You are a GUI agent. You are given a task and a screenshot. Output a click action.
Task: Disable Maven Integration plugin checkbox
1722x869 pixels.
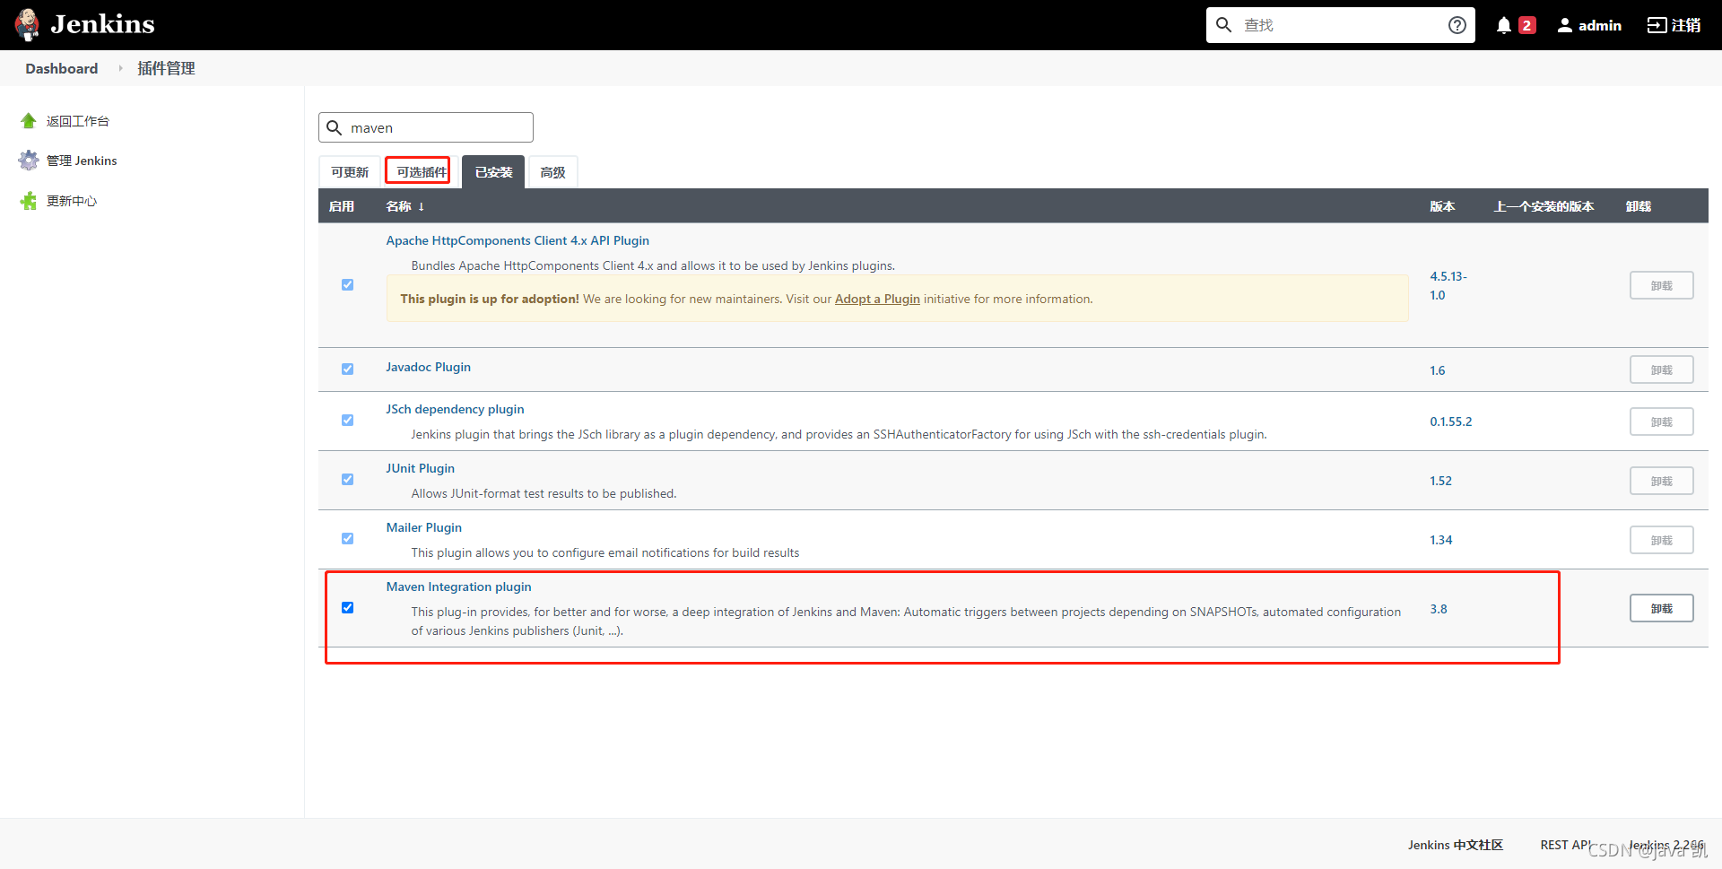(347, 607)
